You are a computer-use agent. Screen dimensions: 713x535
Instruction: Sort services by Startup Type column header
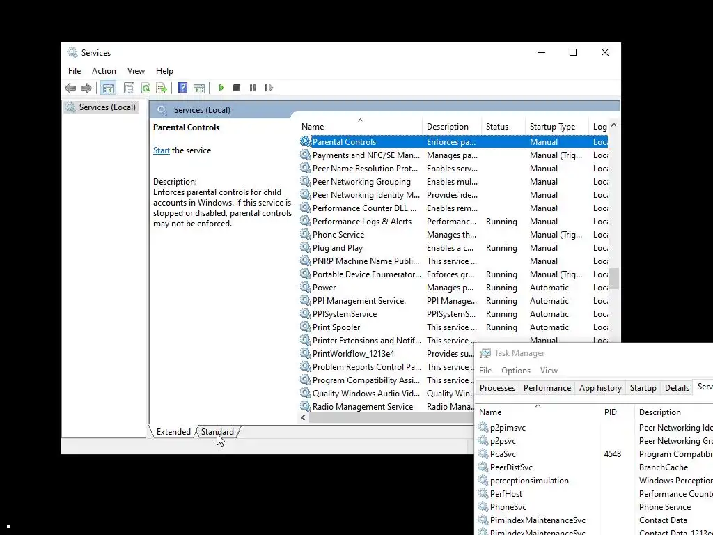tap(558, 127)
